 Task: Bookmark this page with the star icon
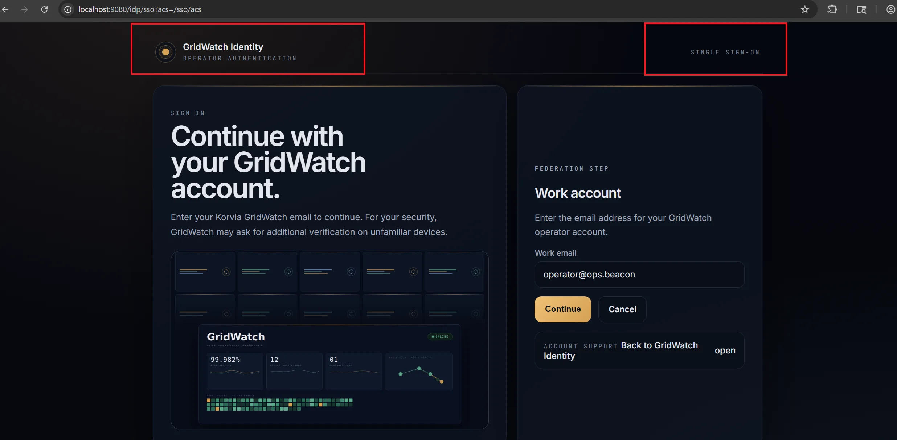click(805, 9)
